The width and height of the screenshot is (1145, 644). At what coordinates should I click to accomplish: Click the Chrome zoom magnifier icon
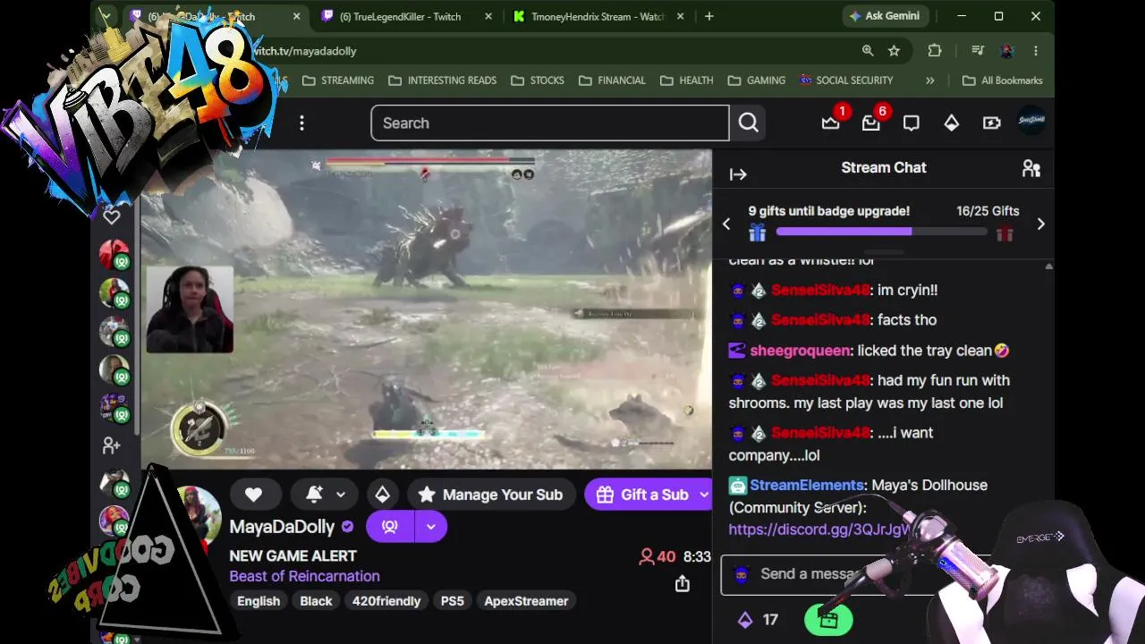pyautogui.click(x=868, y=51)
